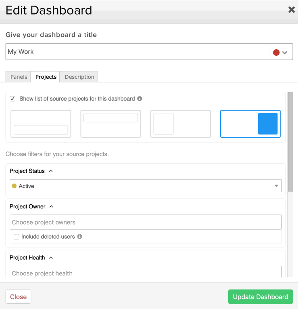Click the Update Dashboard button
Viewport: 298px width, 309px height.
260,296
